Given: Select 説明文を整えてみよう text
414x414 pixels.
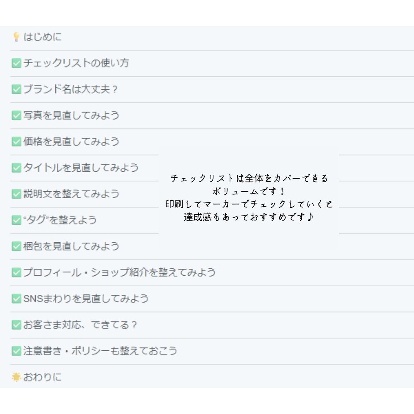Looking at the screenshot, I should [71, 194].
